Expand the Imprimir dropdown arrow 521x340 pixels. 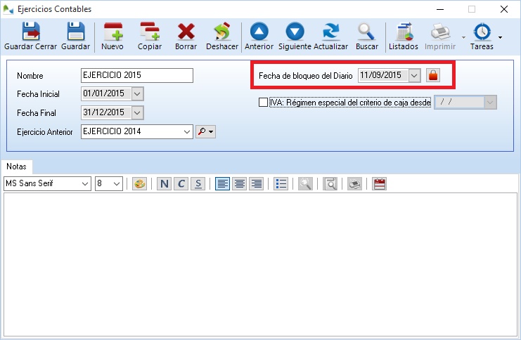point(463,37)
